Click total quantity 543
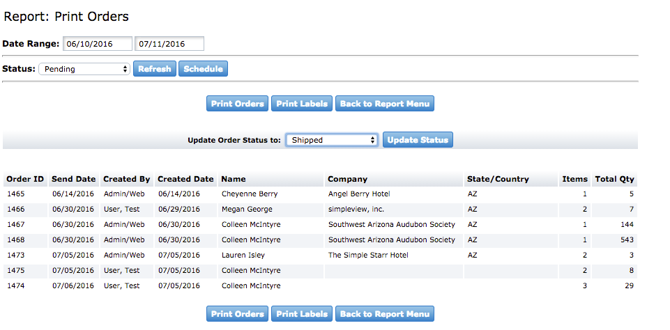 (x=627, y=240)
